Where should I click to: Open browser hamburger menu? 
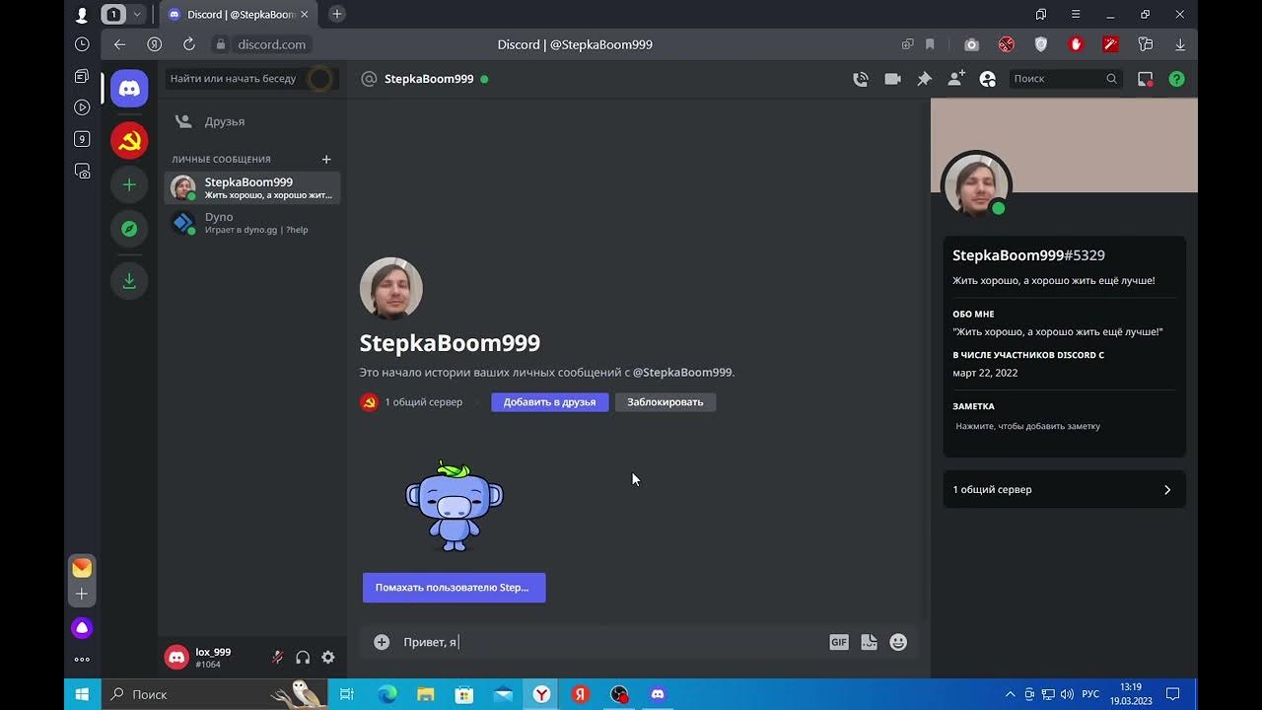[1076, 14]
